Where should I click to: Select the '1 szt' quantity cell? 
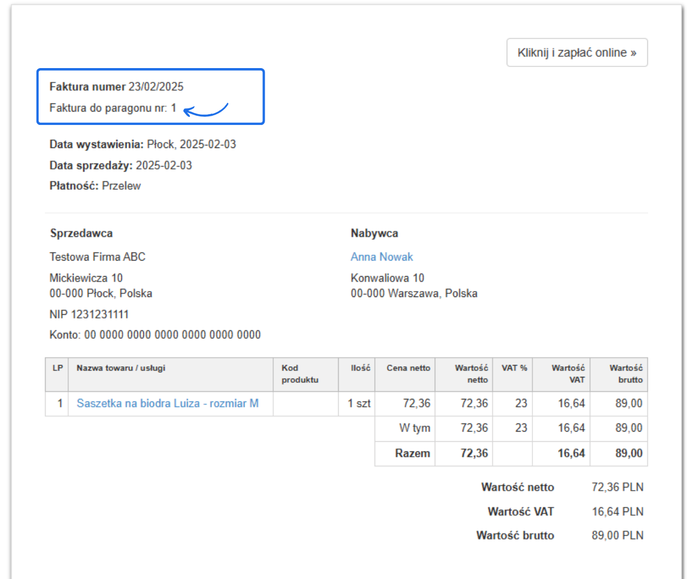click(x=359, y=403)
